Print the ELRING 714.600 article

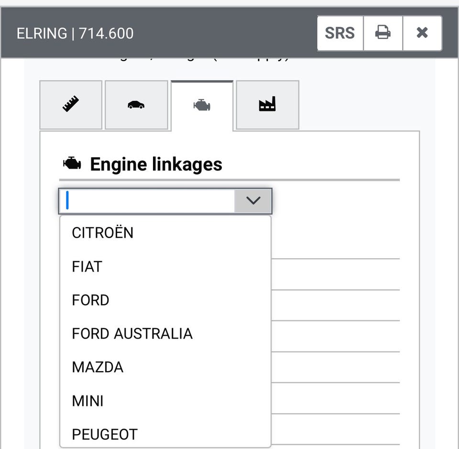click(383, 33)
